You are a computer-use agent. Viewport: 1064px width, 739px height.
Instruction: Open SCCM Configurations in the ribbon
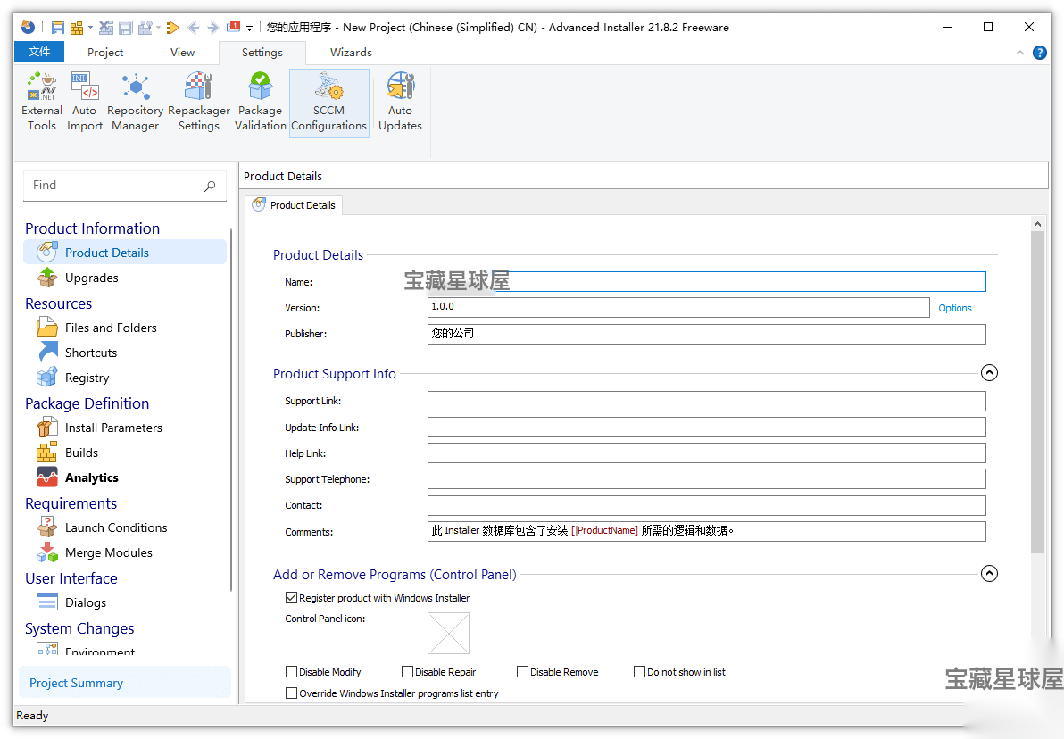pyautogui.click(x=329, y=104)
